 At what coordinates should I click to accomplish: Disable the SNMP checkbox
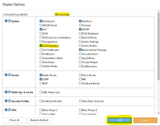tap(80, 29)
